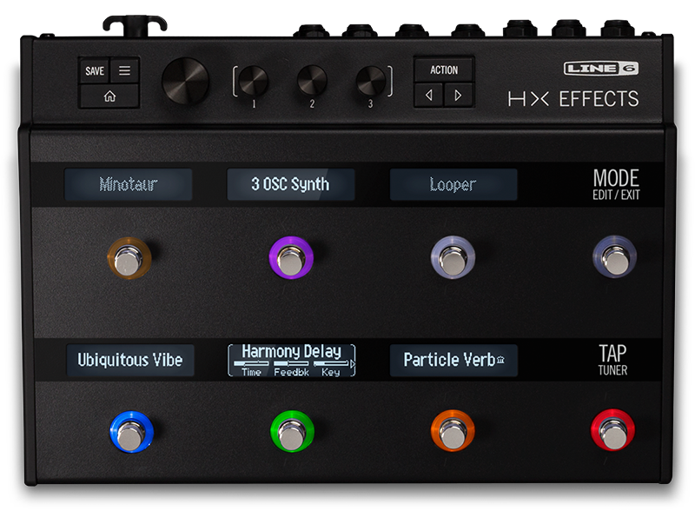Click the left arrow navigation button
695x511 pixels.
[431, 96]
